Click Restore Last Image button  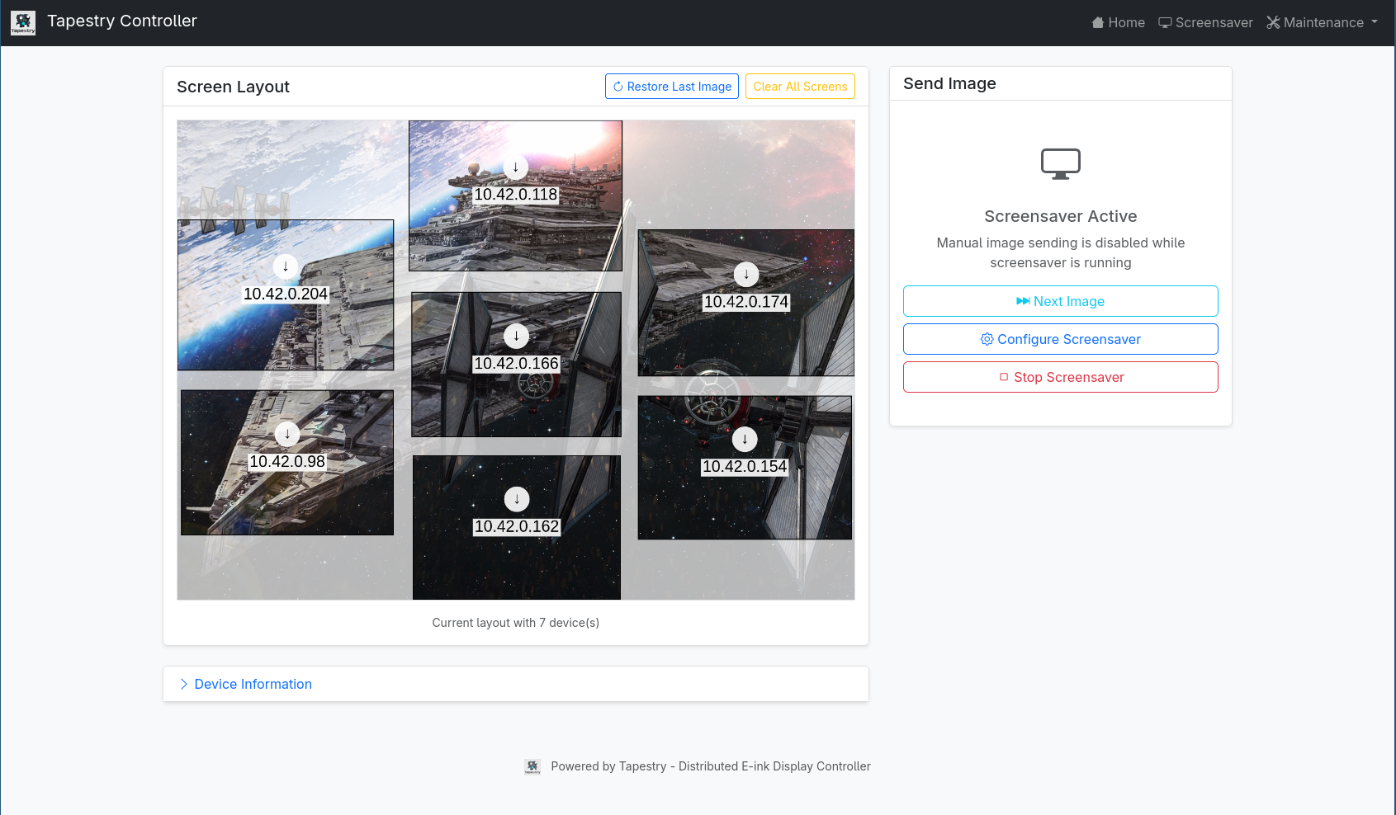click(x=671, y=87)
